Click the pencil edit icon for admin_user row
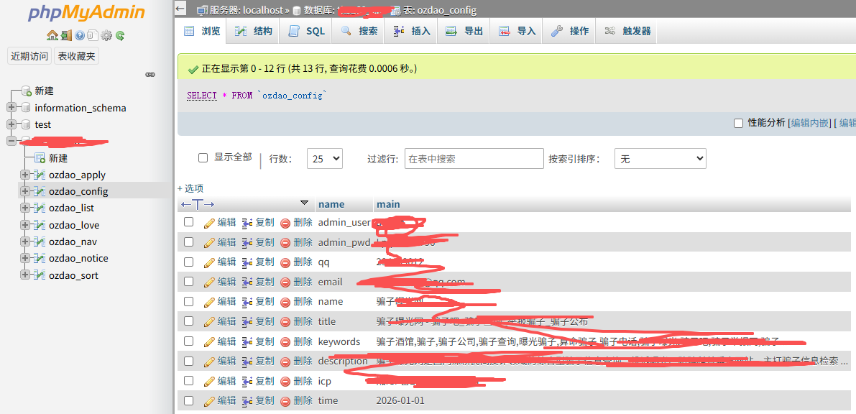 [x=209, y=223]
